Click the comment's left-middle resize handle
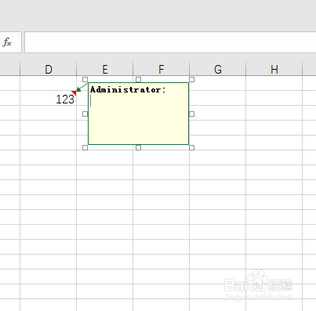 [85, 114]
